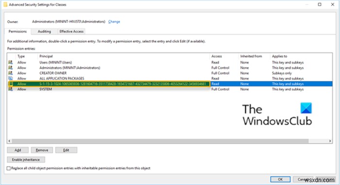Sort by the Access column header
The height and width of the screenshot is (185, 340).
(x=217, y=56)
